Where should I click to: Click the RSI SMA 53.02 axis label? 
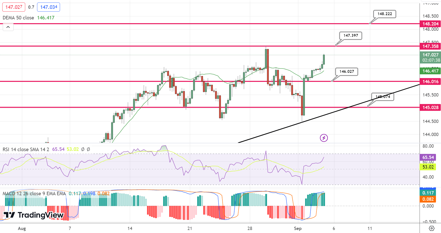click(428, 167)
